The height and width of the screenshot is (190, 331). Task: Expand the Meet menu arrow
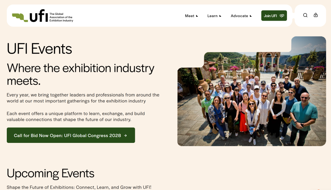coord(197,16)
